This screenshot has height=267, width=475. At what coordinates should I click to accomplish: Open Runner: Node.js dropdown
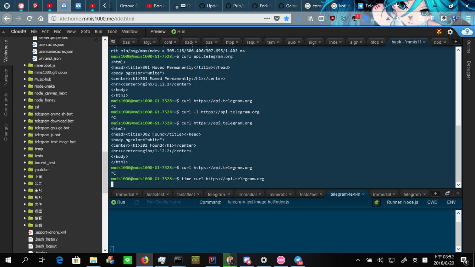[402, 202]
